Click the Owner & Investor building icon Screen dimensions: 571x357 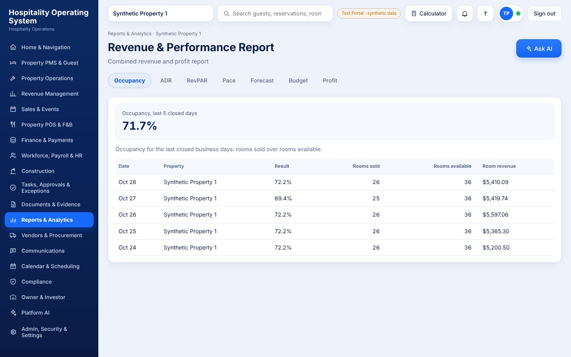(x=13, y=297)
